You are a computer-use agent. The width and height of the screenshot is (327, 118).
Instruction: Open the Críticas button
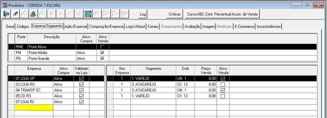coord(175,14)
